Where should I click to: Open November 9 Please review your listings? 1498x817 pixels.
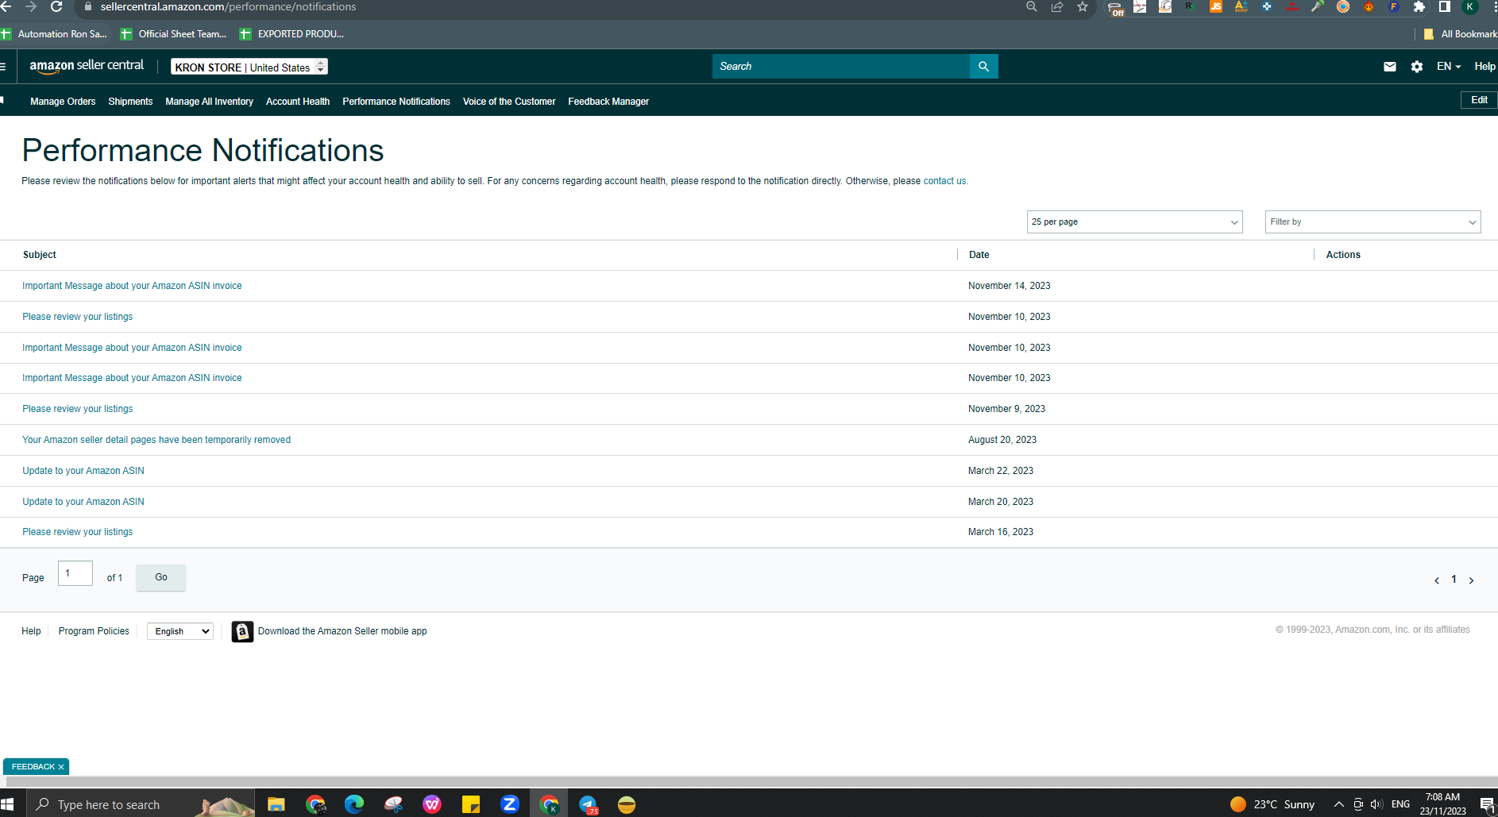(78, 409)
